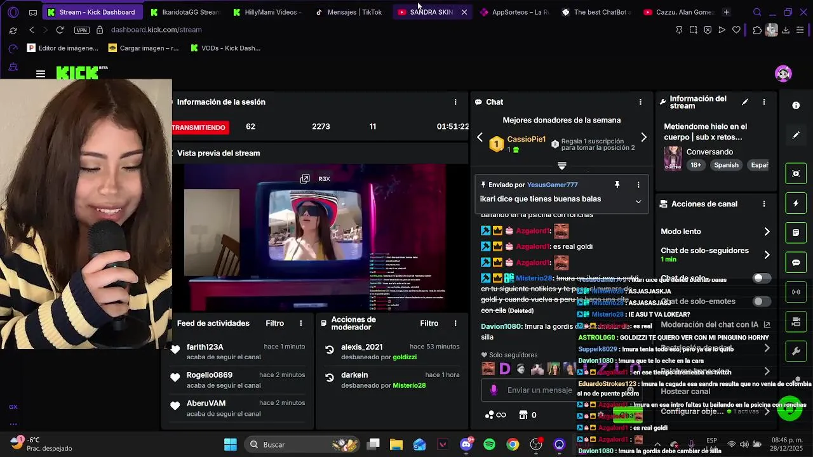Click the Spanish language tag
813x457 pixels.
726,165
